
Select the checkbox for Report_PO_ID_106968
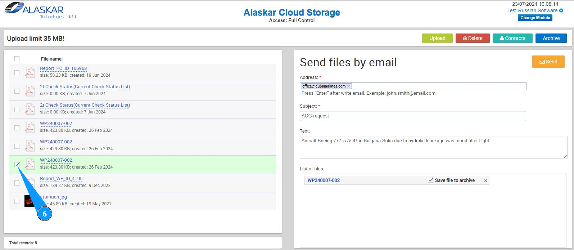pyautogui.click(x=17, y=73)
